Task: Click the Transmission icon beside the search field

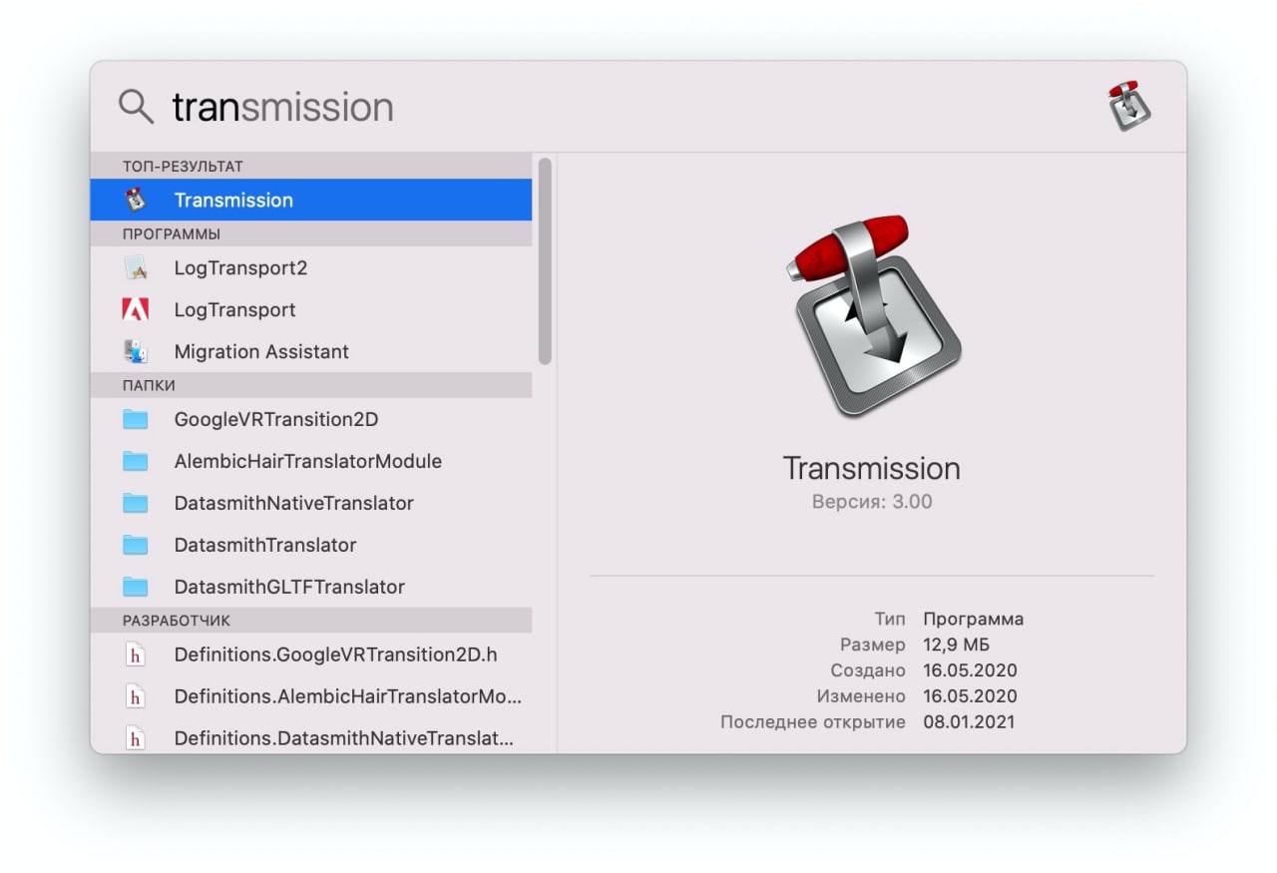Action: pyautogui.click(x=1129, y=107)
